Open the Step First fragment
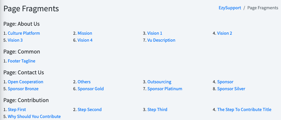This screenshot has height=120, width=281. point(17,110)
